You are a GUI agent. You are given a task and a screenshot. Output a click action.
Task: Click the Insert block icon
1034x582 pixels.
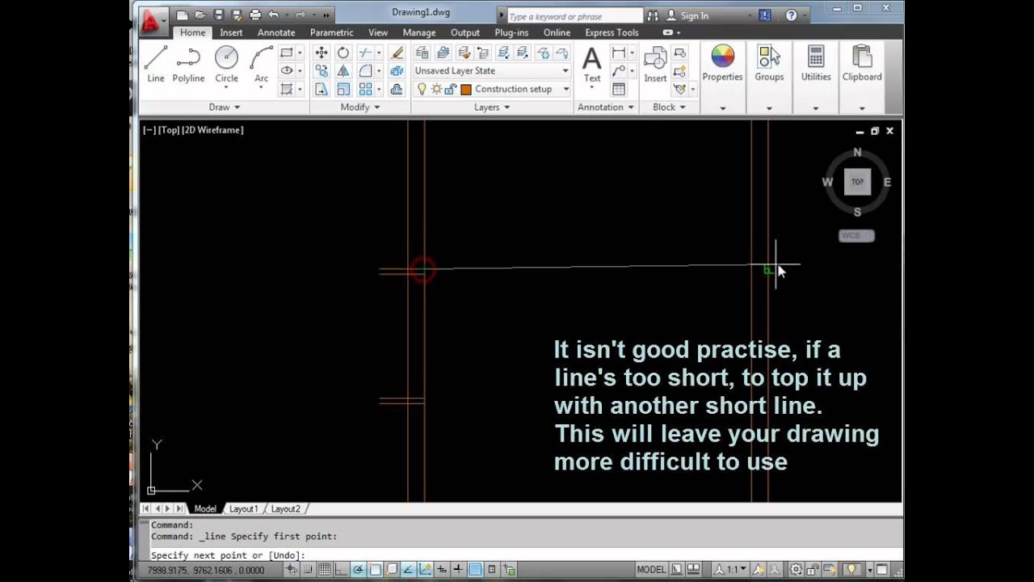[x=655, y=64]
